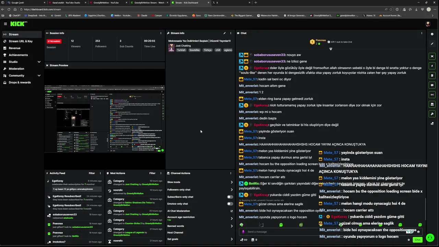
Task: Collapse the gift leaderboard arrow in chat
Action: [331, 49]
